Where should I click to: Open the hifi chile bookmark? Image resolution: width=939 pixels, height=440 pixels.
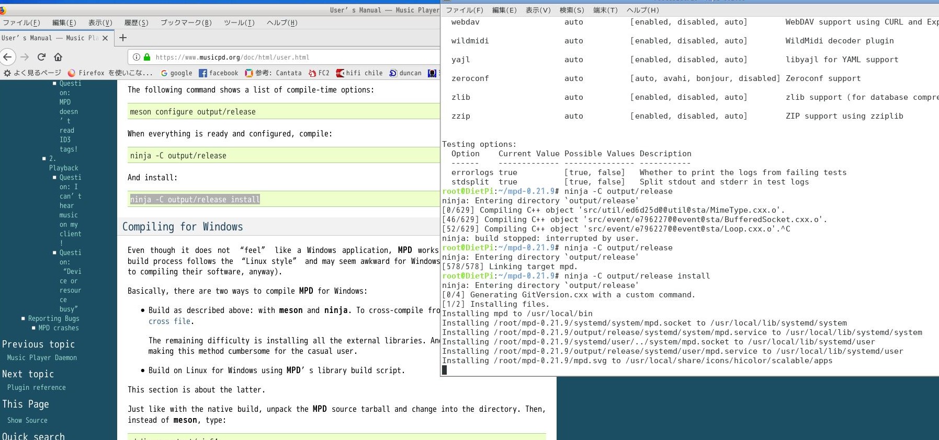tap(359, 73)
